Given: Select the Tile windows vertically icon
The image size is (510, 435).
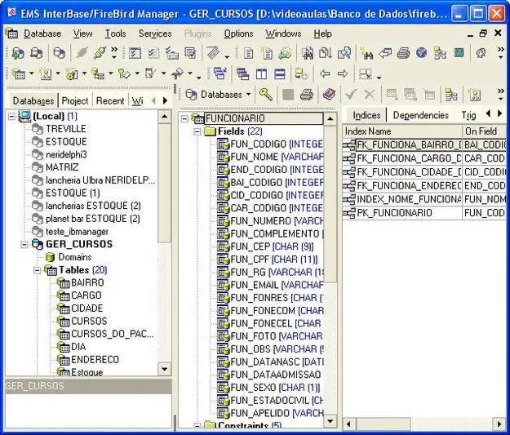Looking at the screenshot, I should pos(261,74).
